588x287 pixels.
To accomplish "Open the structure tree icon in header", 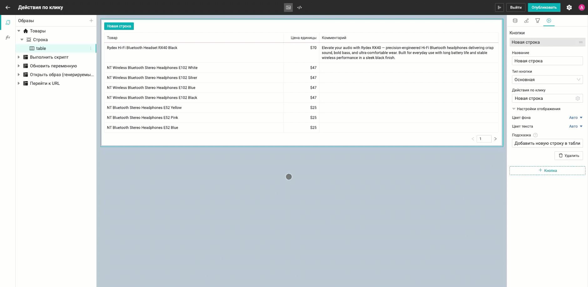I will tap(499, 7).
